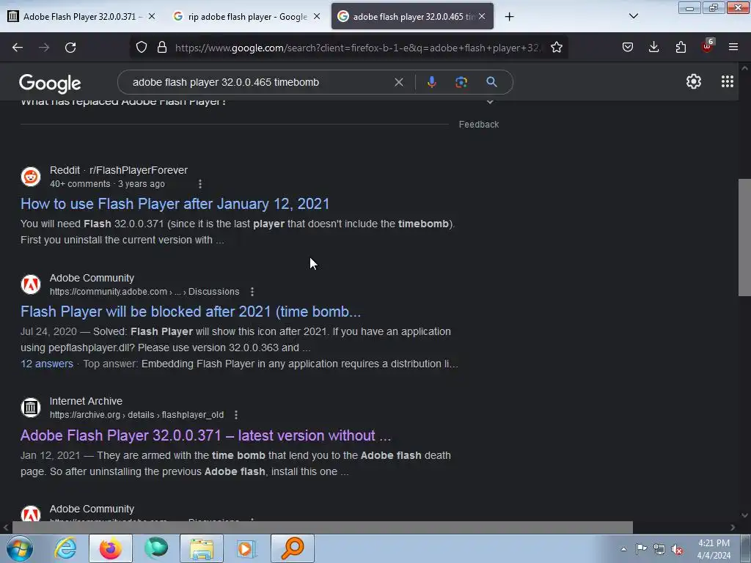Viewport: 751px width, 563px height.
Task: Open the Action Center flag icon
Action: tap(641, 549)
